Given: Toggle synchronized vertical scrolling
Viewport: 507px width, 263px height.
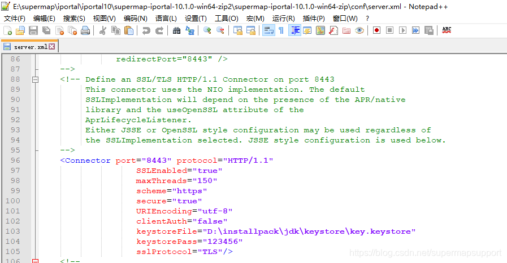Looking at the screenshot, I should click(238, 30).
